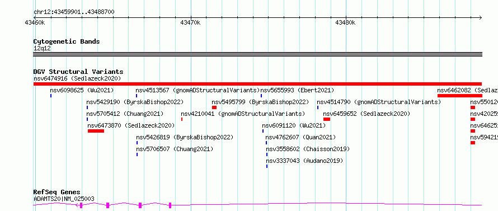The image size is (498, 211).
Task: Open nsv6473870 (Sedlazeck2020) label
Action: pyautogui.click(x=131, y=125)
